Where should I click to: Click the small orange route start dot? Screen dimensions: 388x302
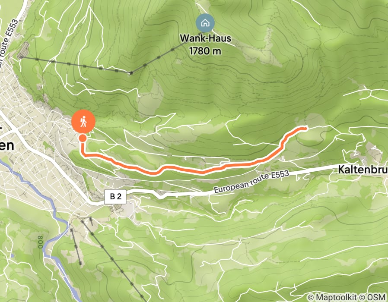[83, 138]
